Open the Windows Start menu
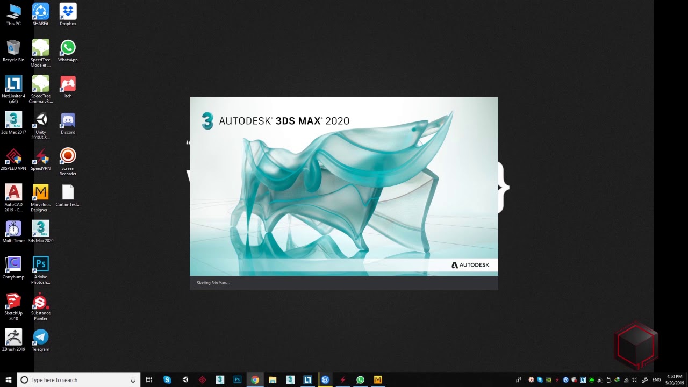 9,379
